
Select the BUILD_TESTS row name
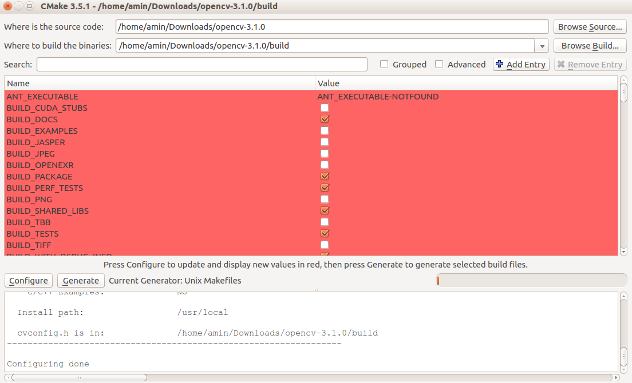(x=33, y=234)
